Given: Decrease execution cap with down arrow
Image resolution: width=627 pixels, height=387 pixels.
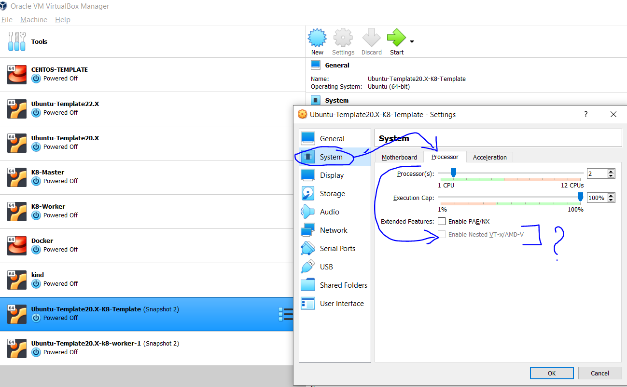Looking at the screenshot, I should tap(611, 200).
